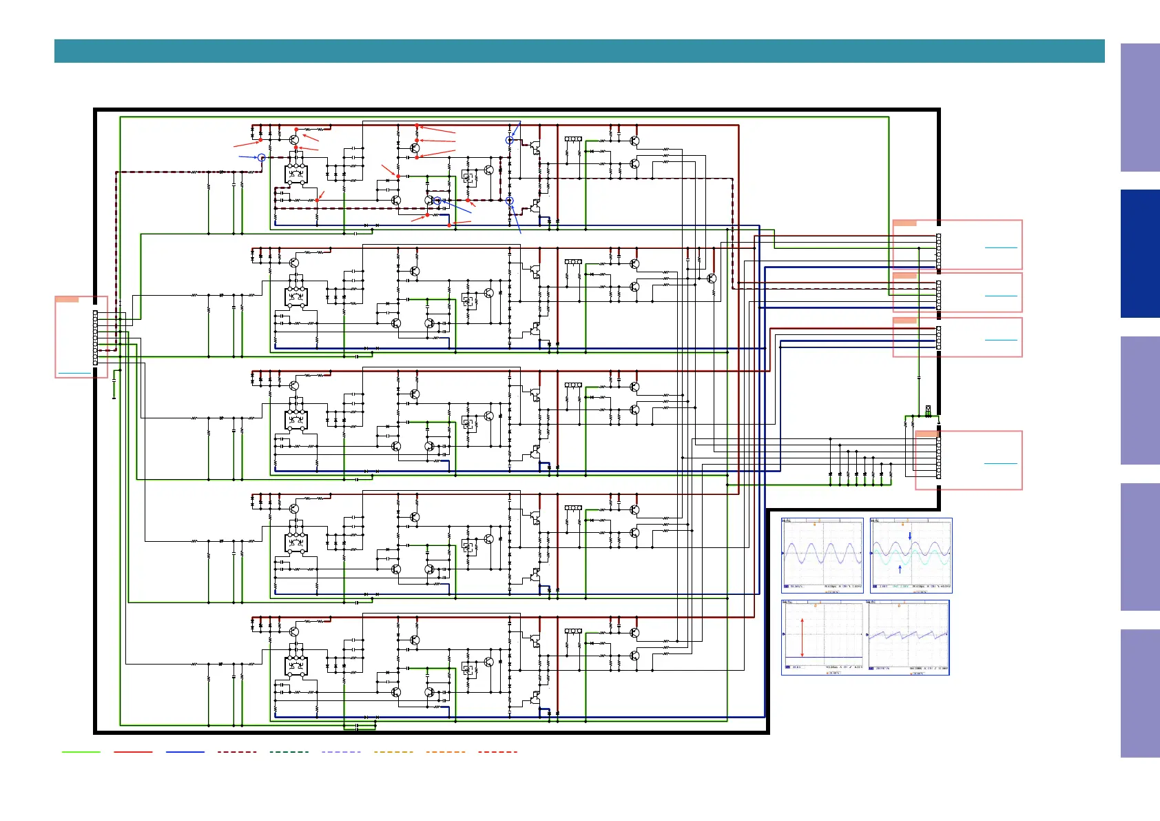Image resolution: width=1160 pixels, height=821 pixels.
Task: Click the dual sine waveform with blue arrows
Action: coord(911,555)
